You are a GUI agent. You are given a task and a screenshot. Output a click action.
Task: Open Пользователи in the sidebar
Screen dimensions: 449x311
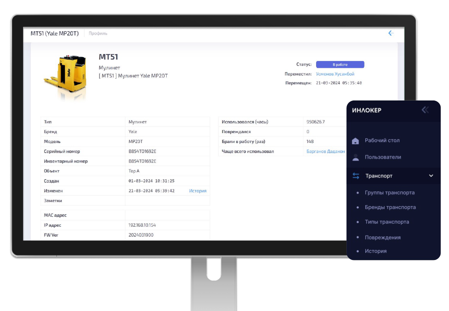pos(383,157)
